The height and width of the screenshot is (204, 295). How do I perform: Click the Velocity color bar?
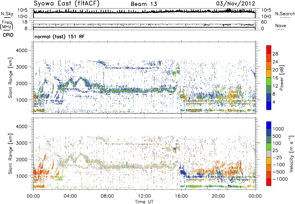[x=269, y=154]
